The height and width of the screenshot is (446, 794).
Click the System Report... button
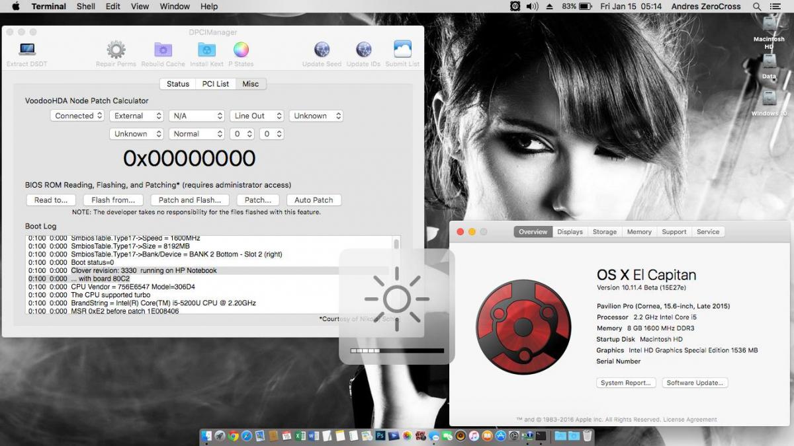point(626,383)
